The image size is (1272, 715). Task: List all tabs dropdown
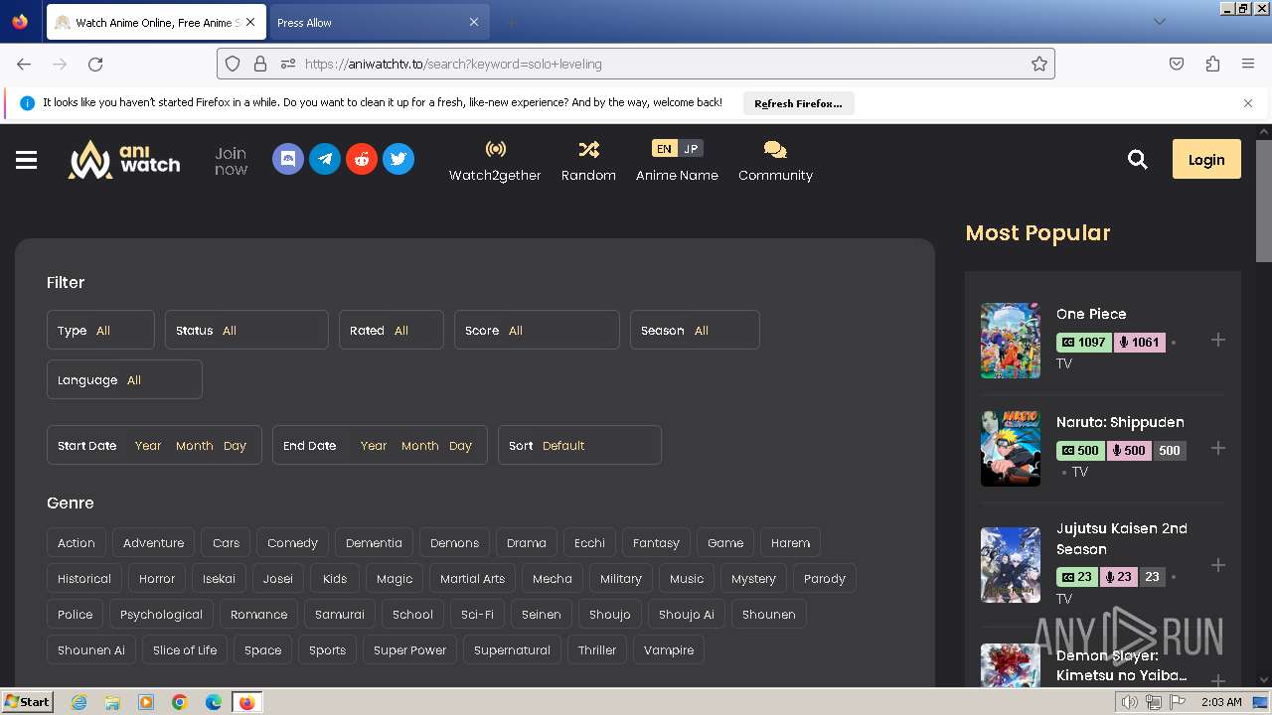1159,22
